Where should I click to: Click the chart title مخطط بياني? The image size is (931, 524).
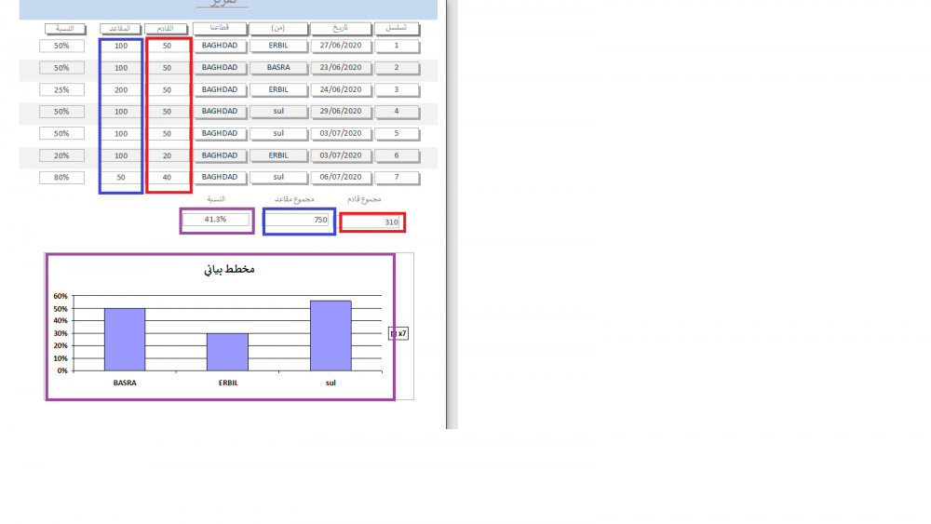tap(229, 269)
